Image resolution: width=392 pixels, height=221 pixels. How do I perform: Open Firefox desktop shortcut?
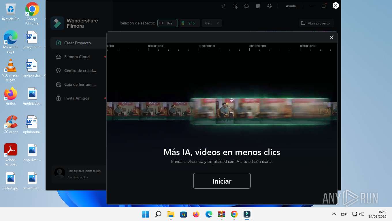click(11, 96)
